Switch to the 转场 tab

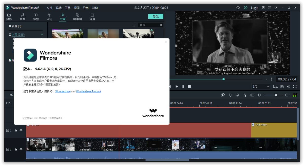[49, 17]
